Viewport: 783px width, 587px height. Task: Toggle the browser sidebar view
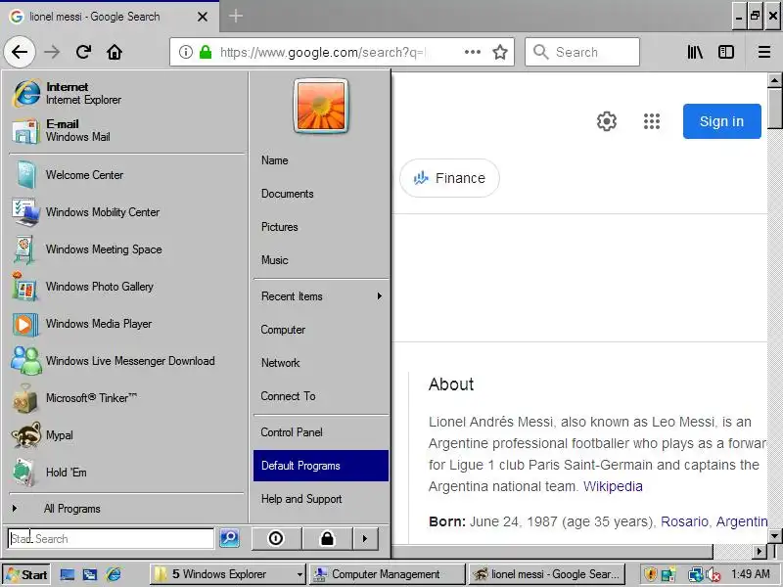pyautogui.click(x=726, y=52)
